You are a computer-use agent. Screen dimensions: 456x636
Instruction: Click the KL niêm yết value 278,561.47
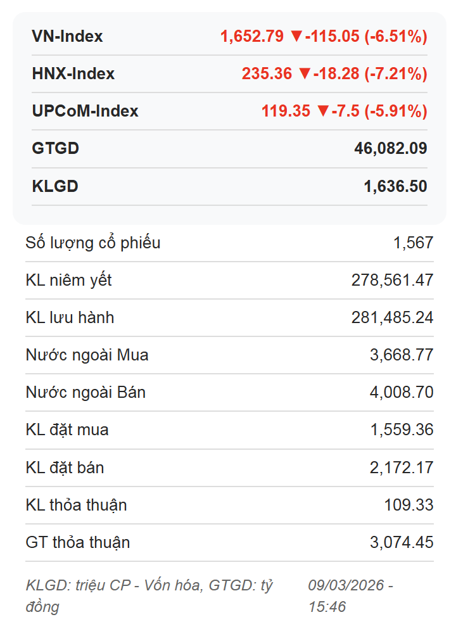(x=392, y=280)
